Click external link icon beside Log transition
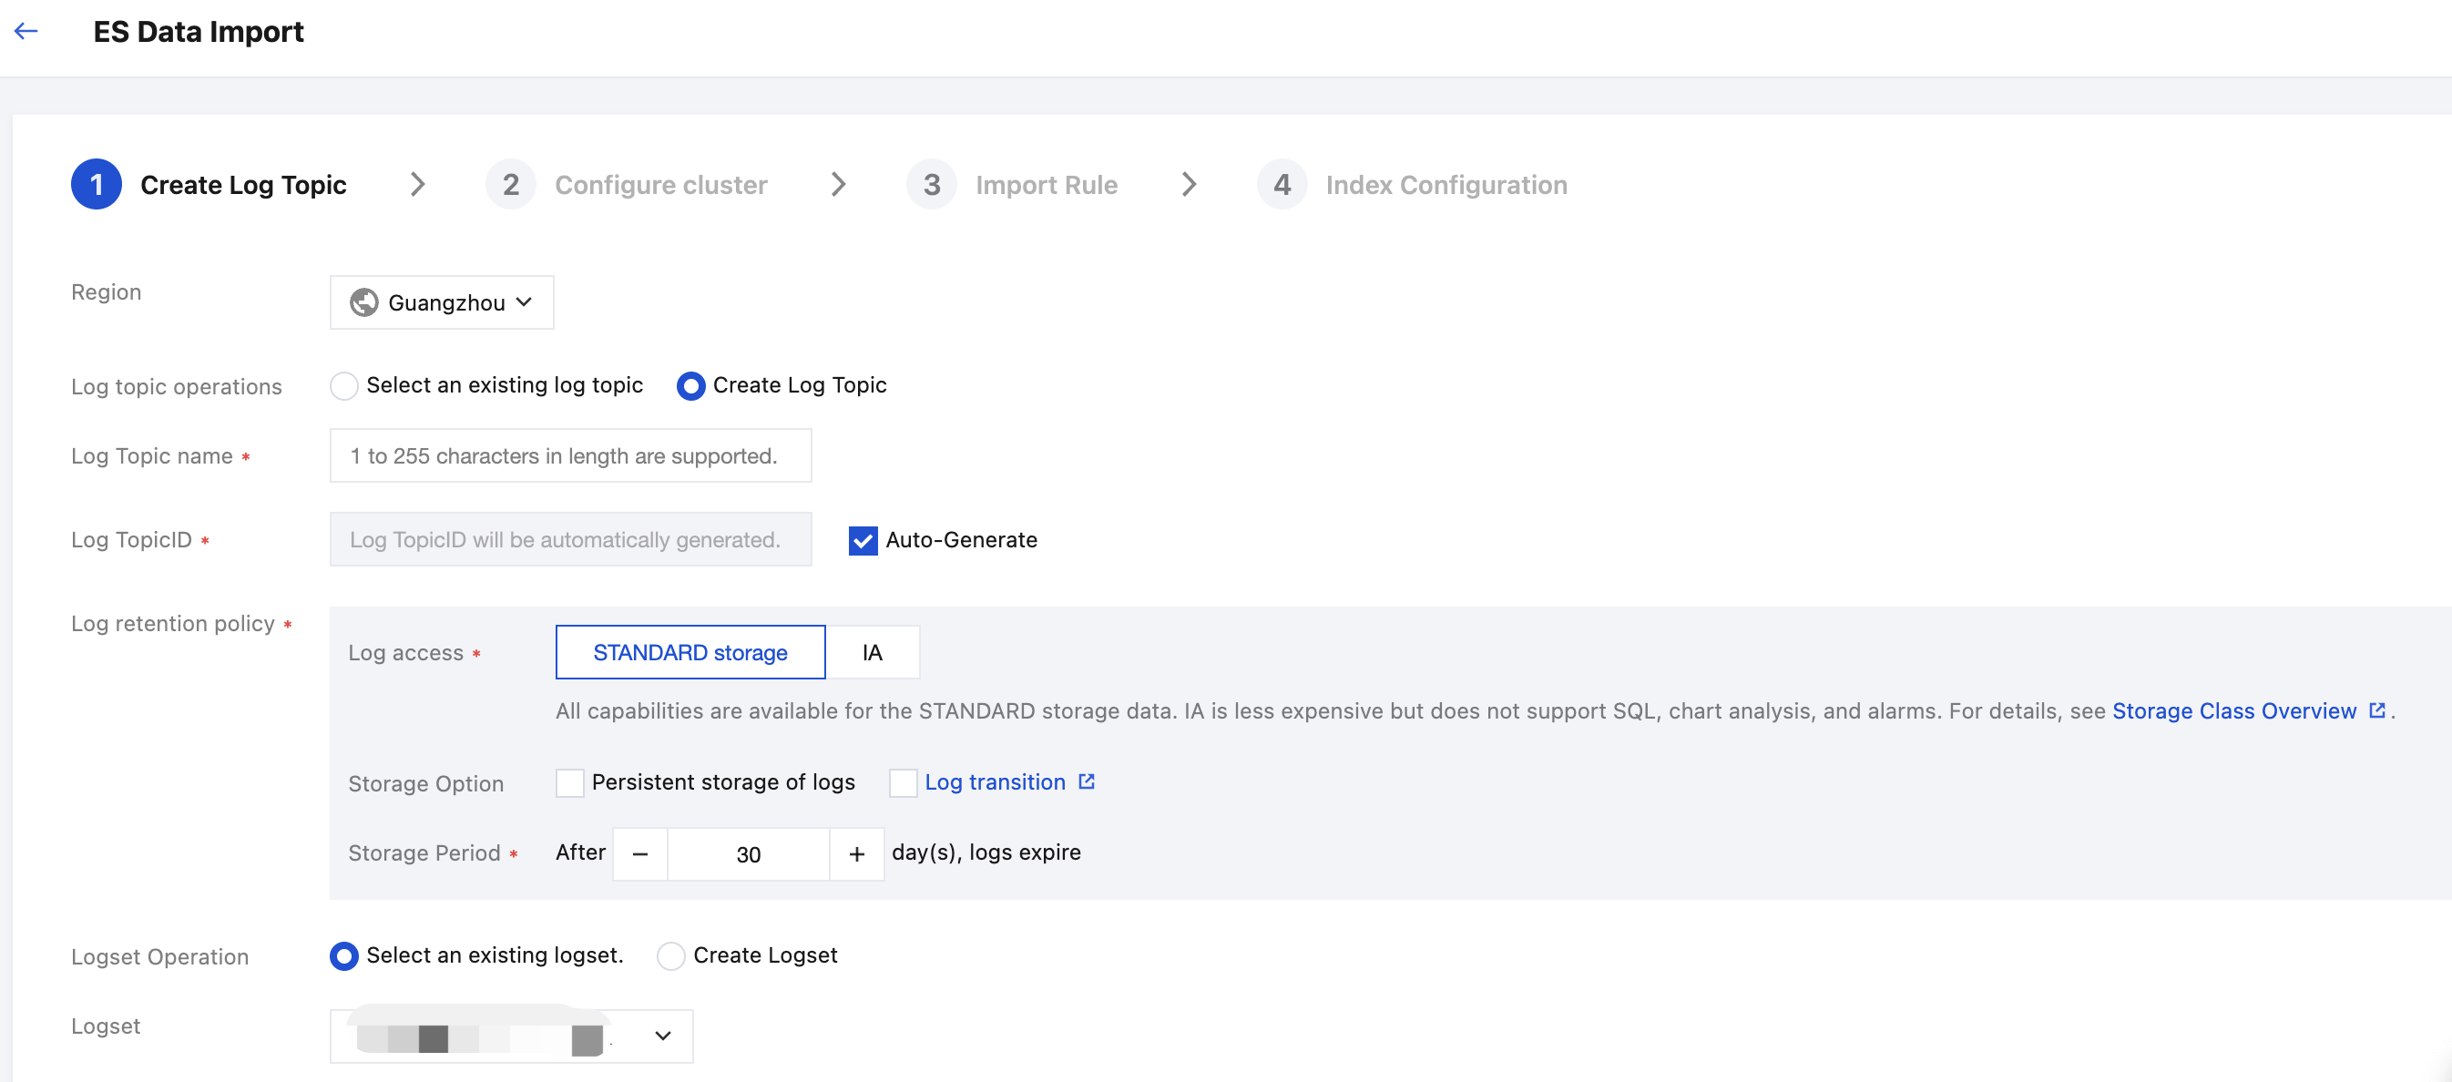Screen dimensions: 2452x1082 (1086, 781)
